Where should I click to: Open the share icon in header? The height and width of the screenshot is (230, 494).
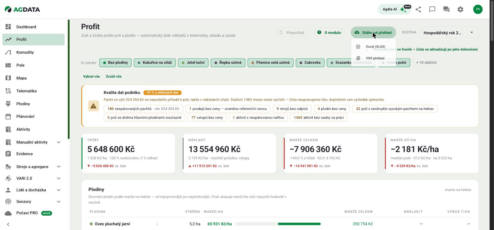coord(418,9)
